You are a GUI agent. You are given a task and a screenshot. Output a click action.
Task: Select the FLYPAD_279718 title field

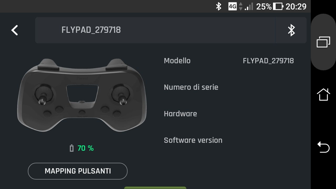(155, 30)
